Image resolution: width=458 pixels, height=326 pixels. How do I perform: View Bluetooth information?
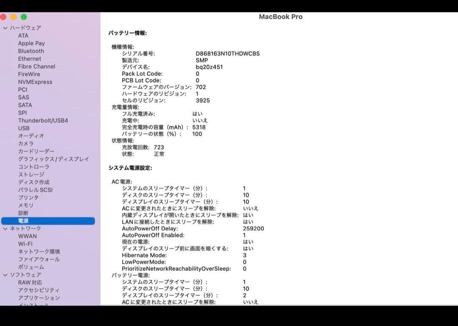coord(31,51)
